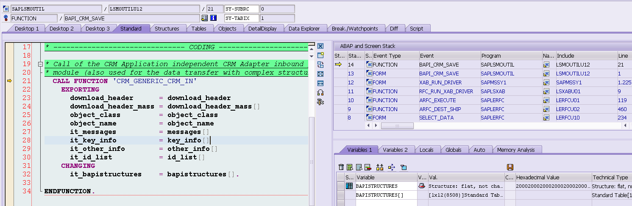Switch to the Diff tab
Viewport: 632px width, 206px height.
coord(394,28)
